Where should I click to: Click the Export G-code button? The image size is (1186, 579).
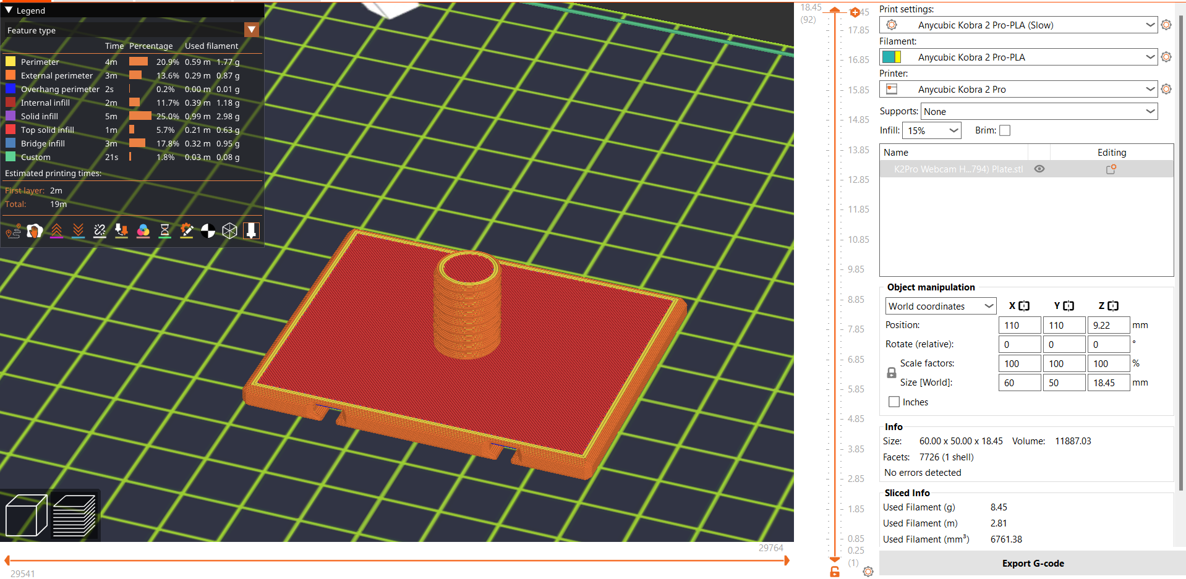point(1033,564)
